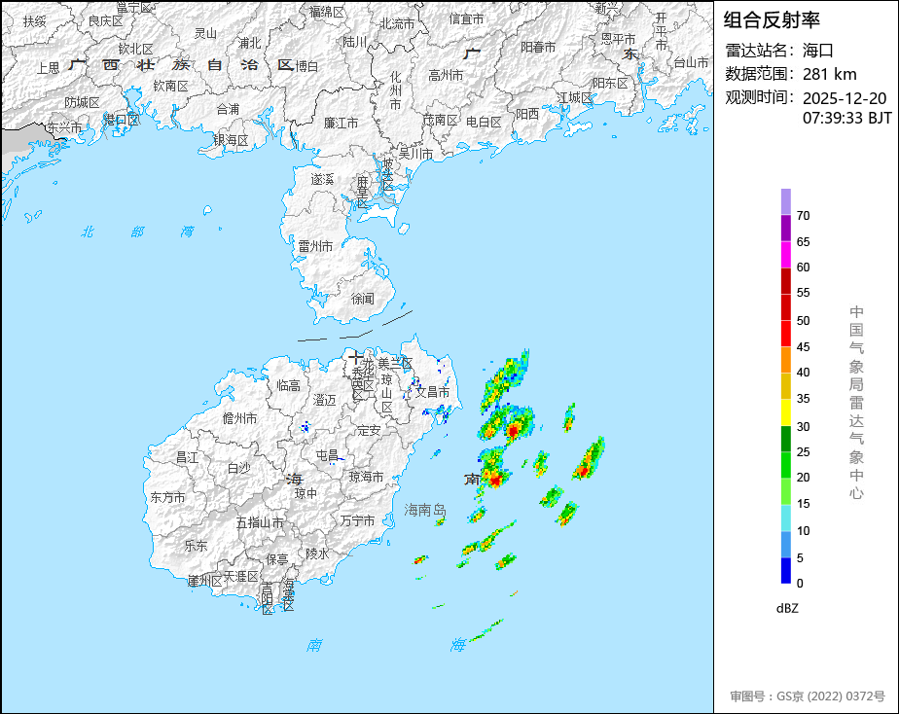Pick the dark blue legend color between 0 and 5

pyautogui.click(x=785, y=571)
